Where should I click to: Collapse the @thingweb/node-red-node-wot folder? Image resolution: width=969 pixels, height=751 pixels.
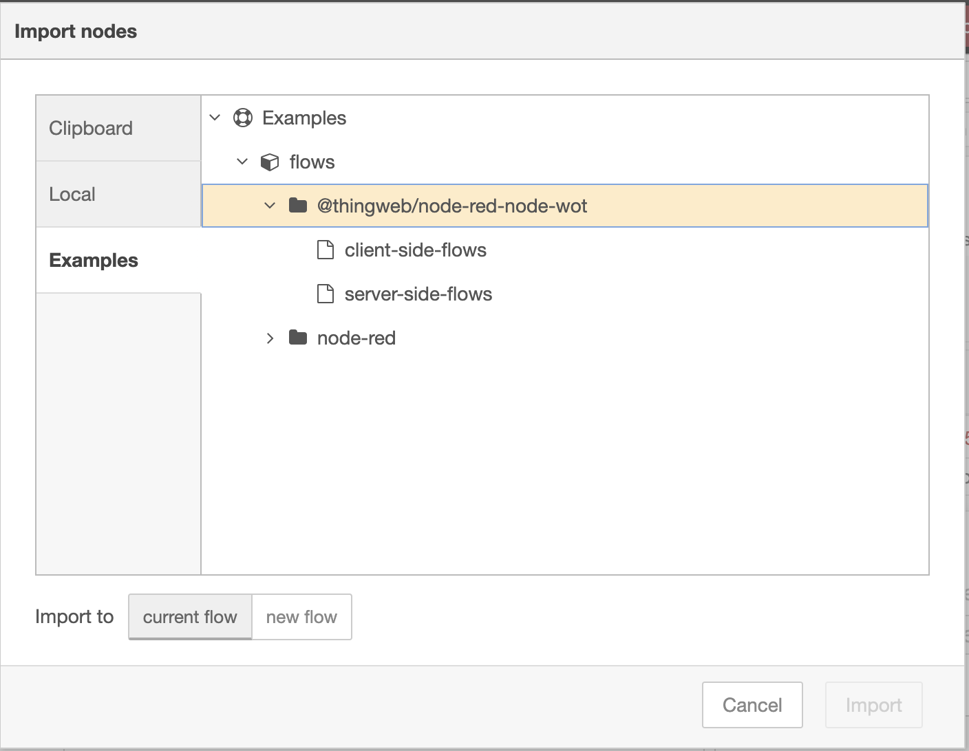(x=270, y=206)
